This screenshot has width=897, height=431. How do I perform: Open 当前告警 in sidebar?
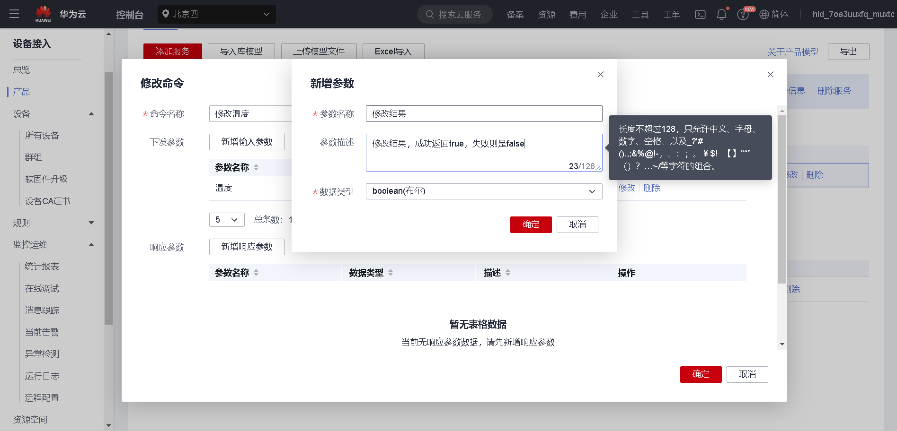tap(42, 332)
